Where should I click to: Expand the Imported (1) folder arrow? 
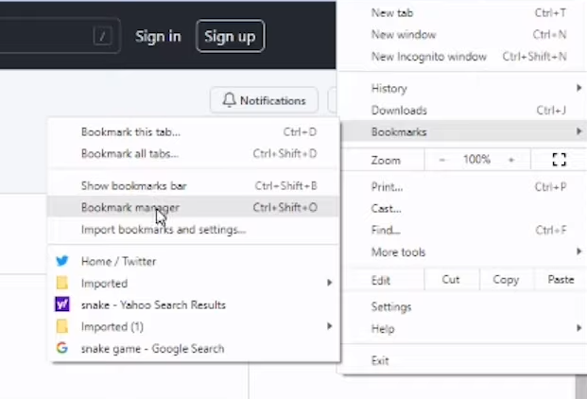[x=329, y=326]
